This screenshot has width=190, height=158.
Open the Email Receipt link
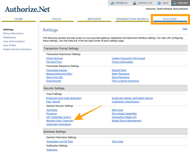coord(54,81)
